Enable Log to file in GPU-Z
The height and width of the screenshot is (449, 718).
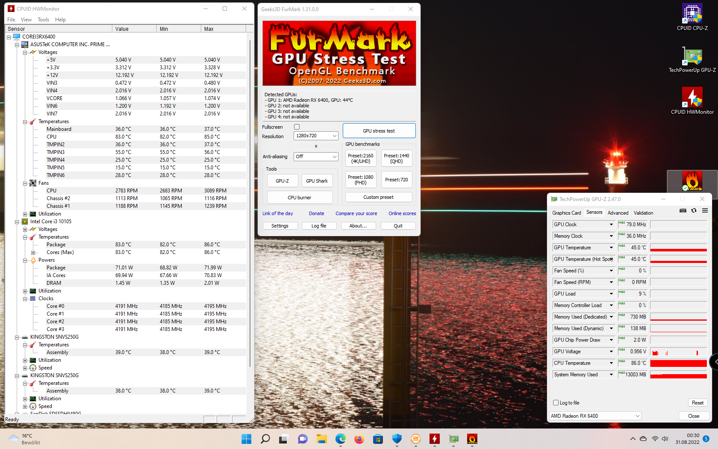(556, 403)
